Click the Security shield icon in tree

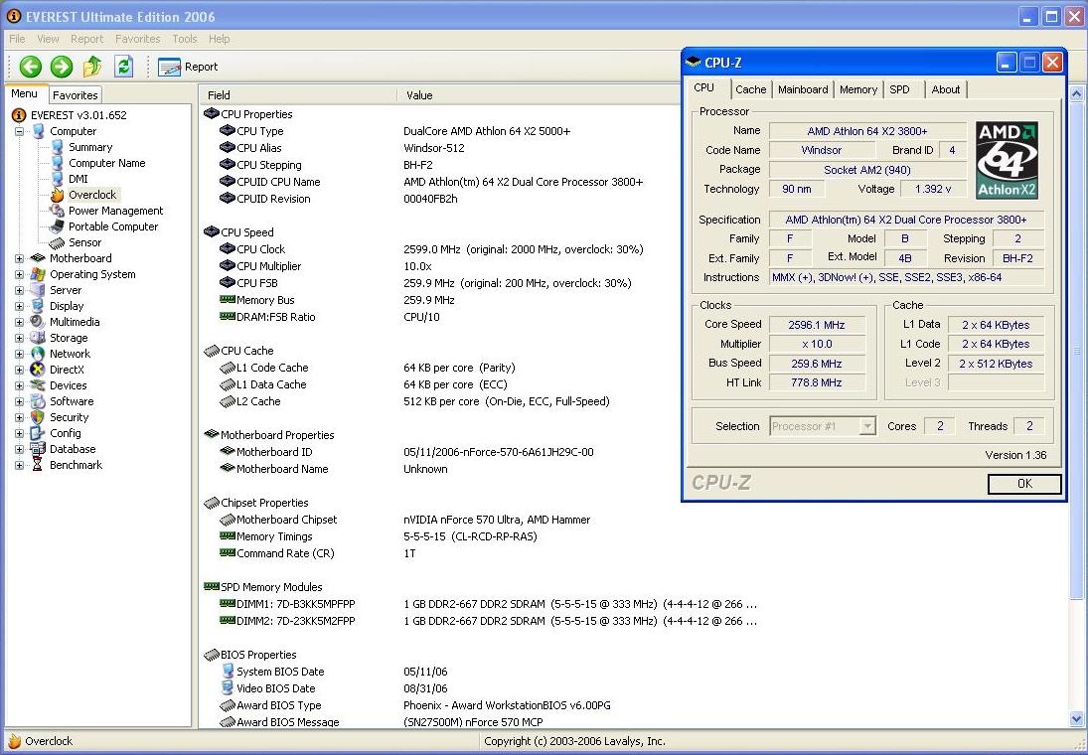[38, 418]
